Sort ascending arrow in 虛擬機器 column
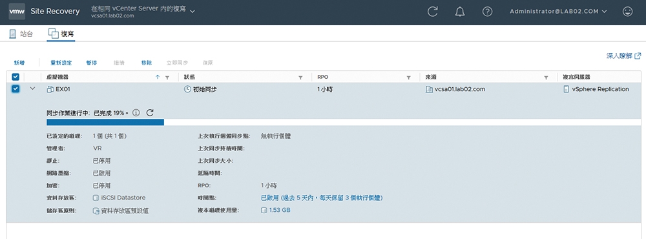646x239 pixels. coord(158,77)
